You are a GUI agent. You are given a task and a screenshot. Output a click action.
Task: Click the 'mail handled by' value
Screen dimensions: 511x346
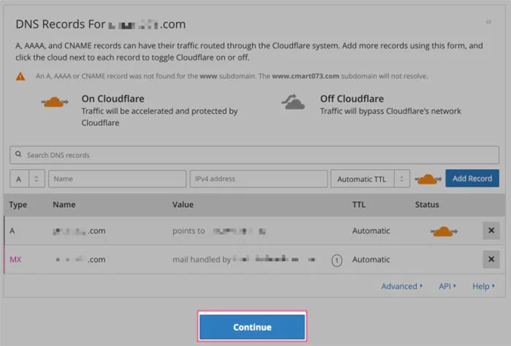click(x=244, y=259)
